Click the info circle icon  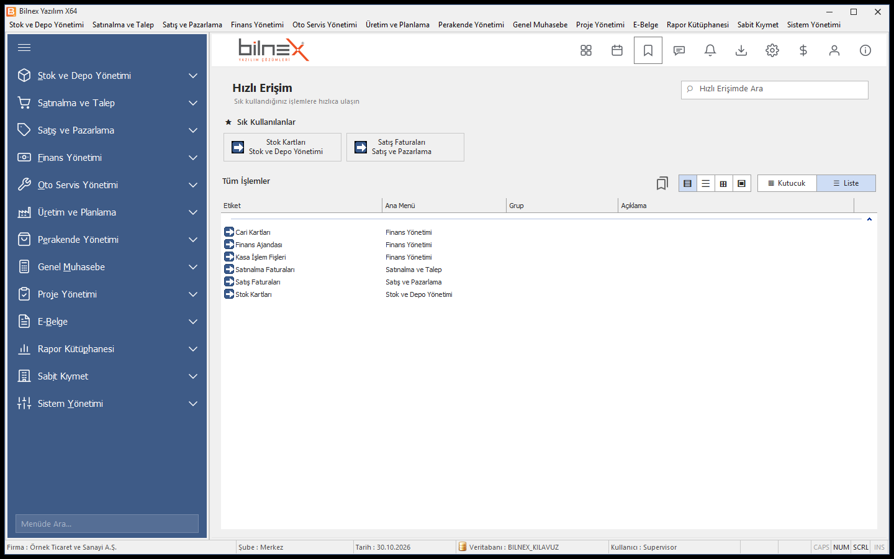pos(865,50)
